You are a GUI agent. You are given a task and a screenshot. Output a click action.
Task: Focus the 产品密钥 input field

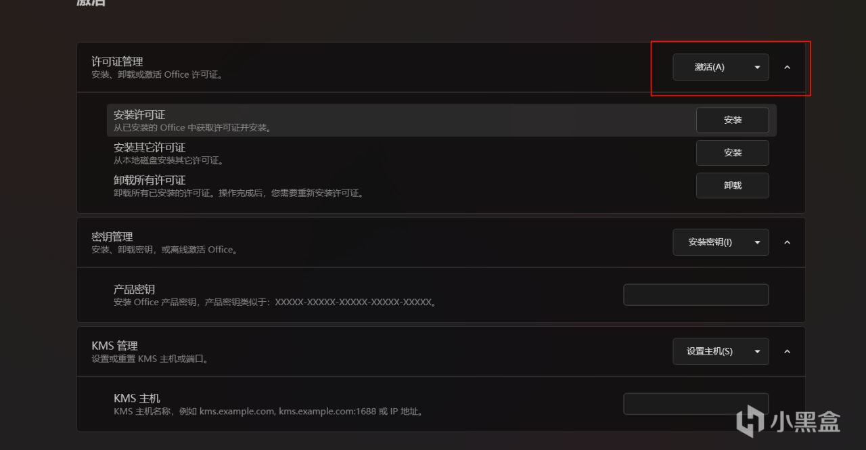pyautogui.click(x=696, y=295)
